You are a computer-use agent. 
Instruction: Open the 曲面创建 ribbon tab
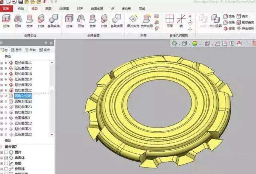[x=99, y=8]
